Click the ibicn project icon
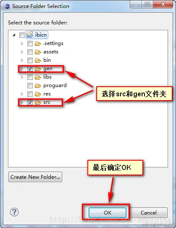This screenshot has width=176, height=228. coord(30,35)
